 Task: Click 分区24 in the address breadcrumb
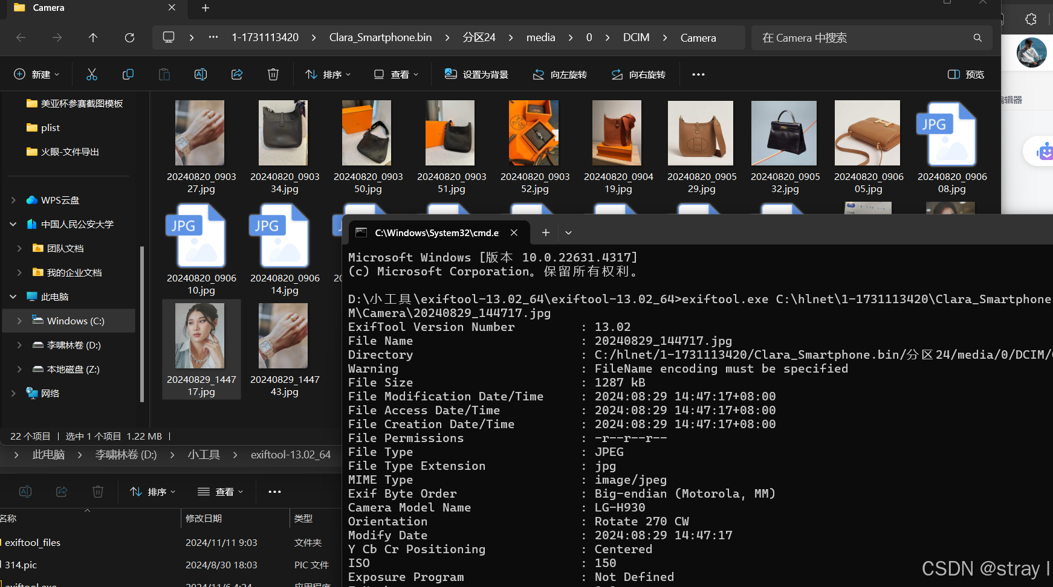coord(479,37)
